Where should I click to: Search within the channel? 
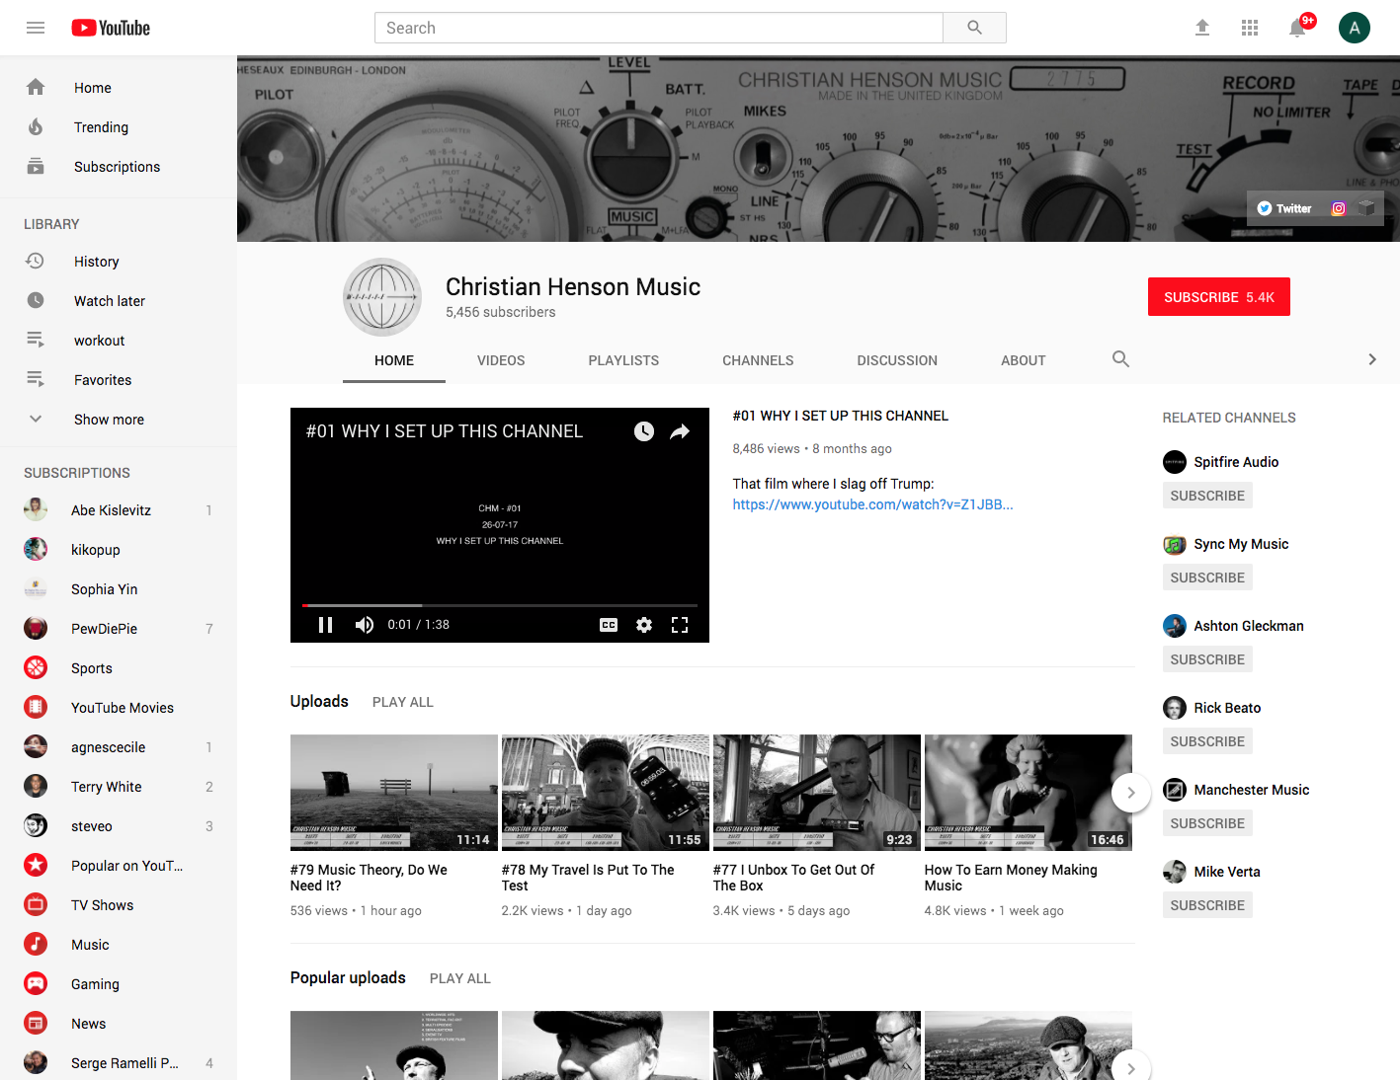coord(1120,359)
